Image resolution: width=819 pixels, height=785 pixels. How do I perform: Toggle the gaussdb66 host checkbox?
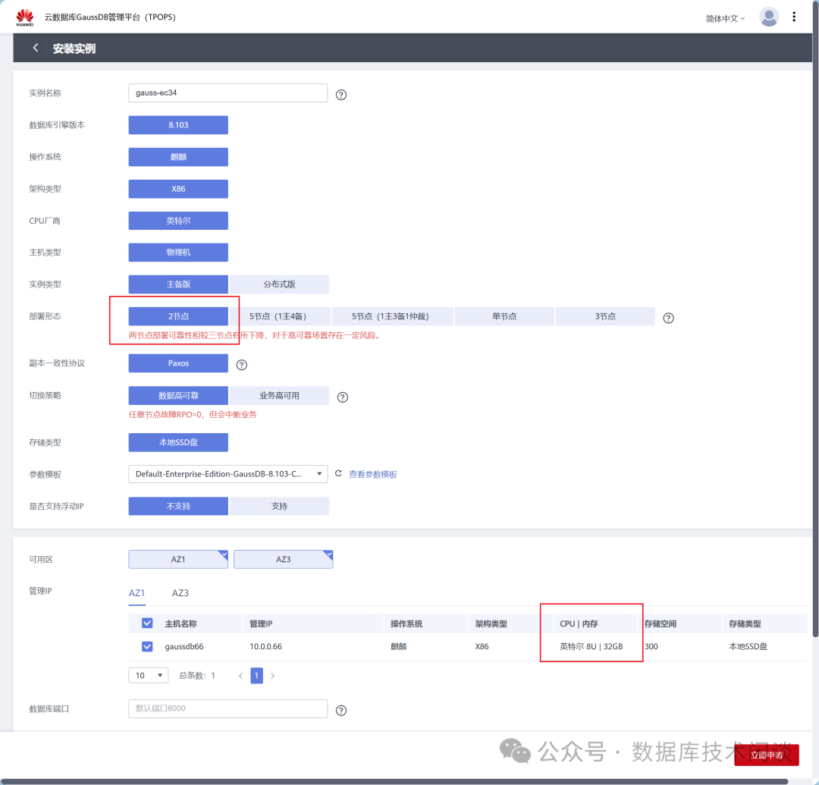147,647
